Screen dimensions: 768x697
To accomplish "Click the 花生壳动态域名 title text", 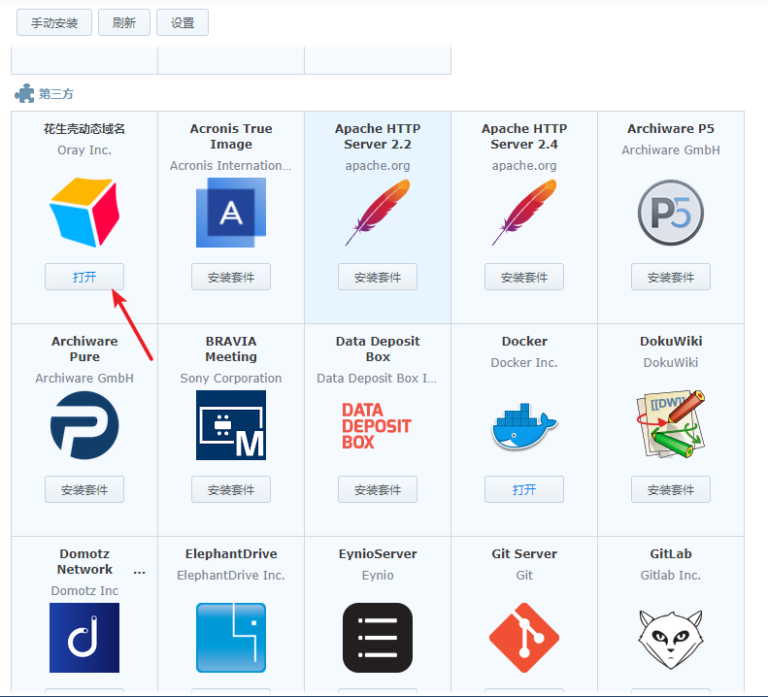I will [84, 128].
